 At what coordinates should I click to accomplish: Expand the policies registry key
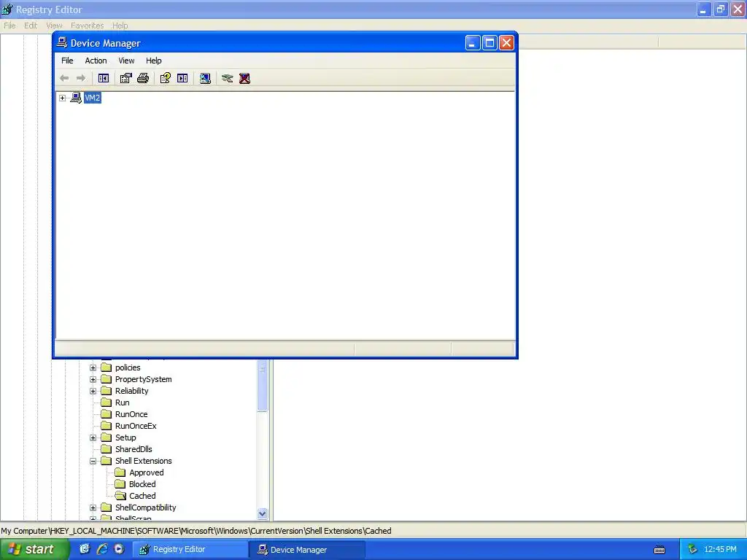(x=93, y=367)
